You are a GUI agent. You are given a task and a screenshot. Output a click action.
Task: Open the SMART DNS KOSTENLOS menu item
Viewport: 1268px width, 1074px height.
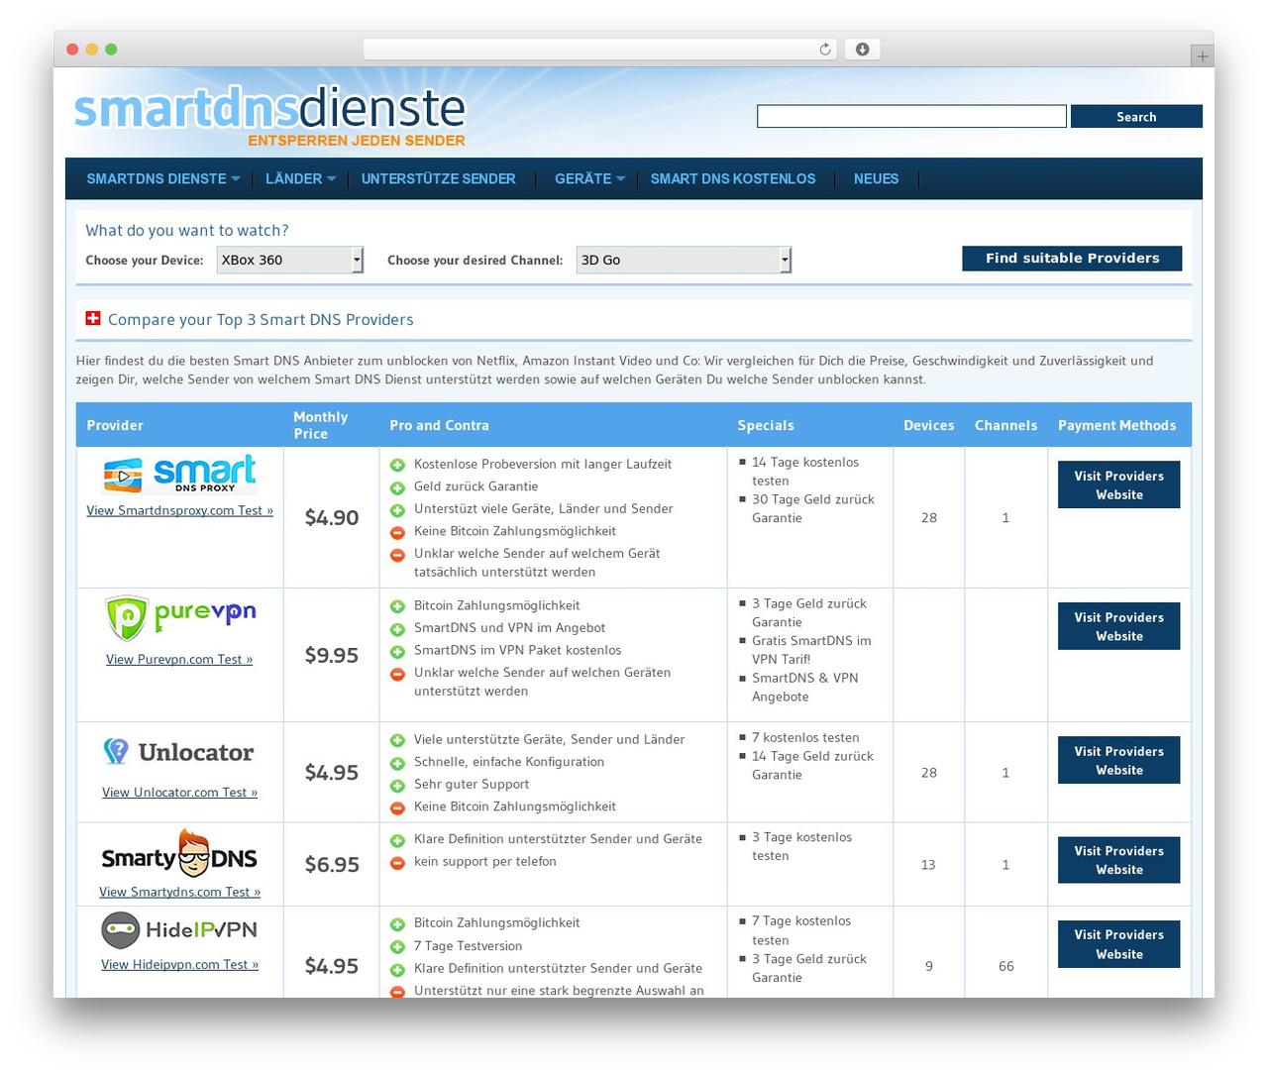(x=733, y=179)
